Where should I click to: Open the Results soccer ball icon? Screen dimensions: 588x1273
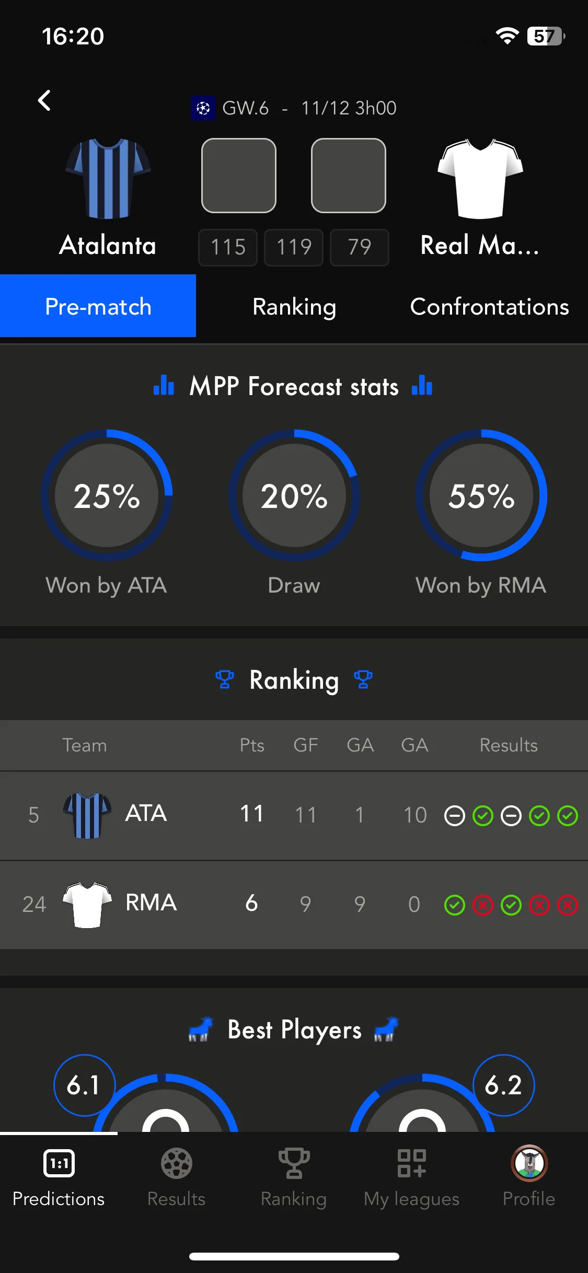176,1164
